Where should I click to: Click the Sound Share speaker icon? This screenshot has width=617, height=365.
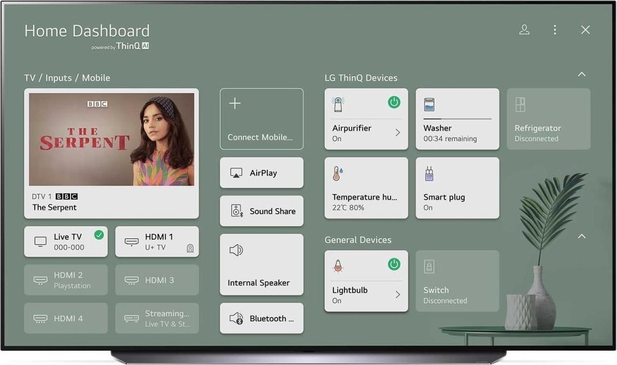pos(236,211)
